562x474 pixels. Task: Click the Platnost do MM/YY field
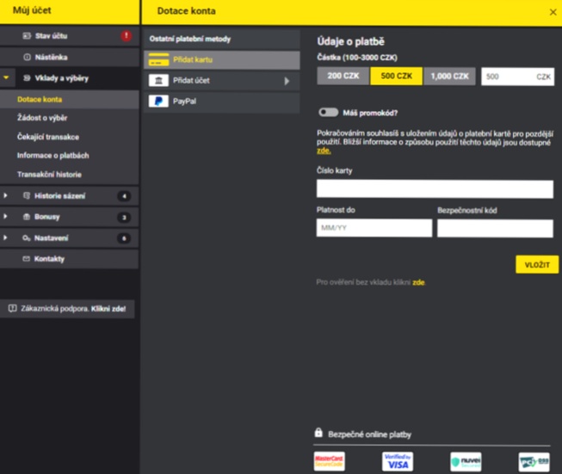pos(374,228)
